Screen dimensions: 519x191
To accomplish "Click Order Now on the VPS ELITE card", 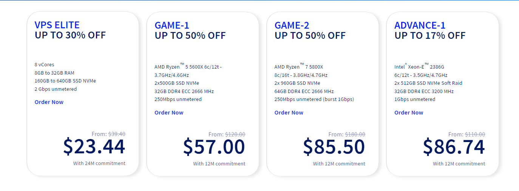I will click(49, 102).
